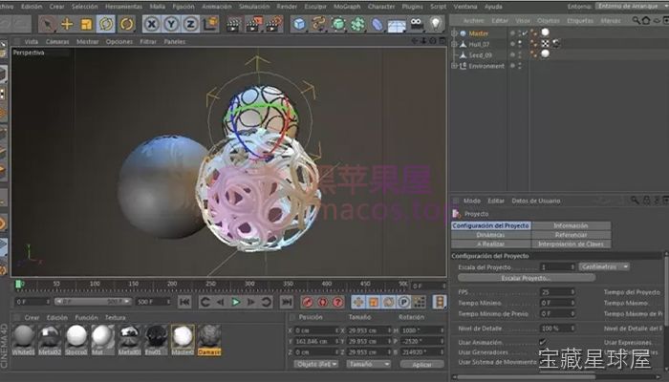Play animation forward green arrow
Screen dimensions: 669x382
click(235, 302)
